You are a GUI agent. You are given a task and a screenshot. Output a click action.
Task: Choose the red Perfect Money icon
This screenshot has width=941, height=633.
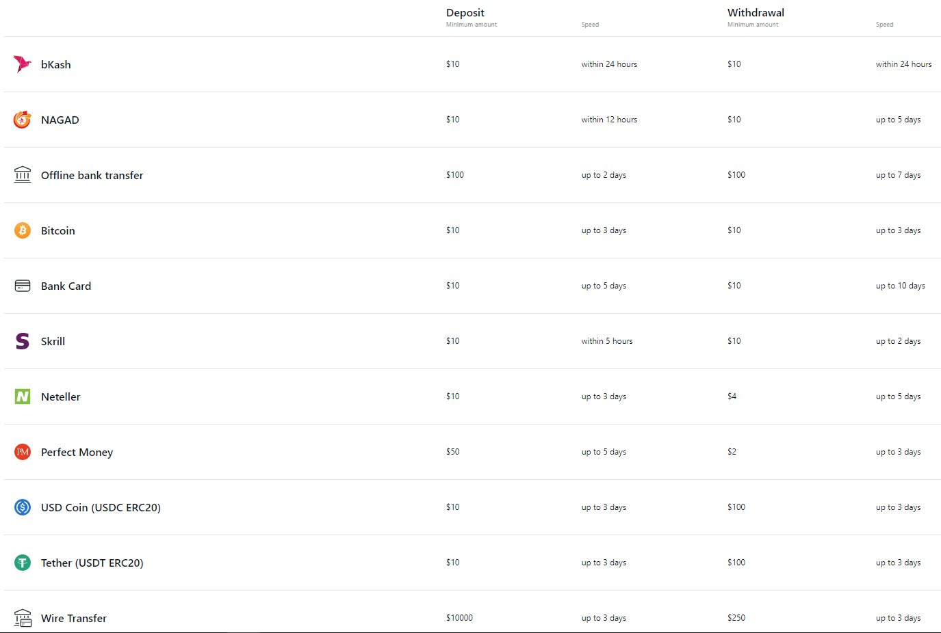(x=23, y=452)
